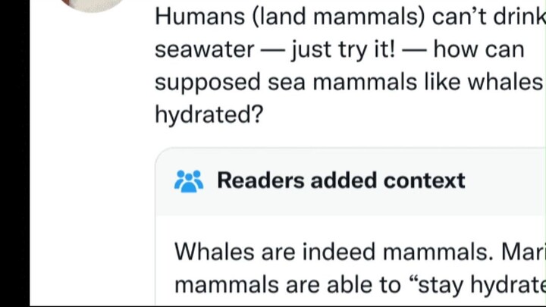Click the Readers added context people icon
Viewport: 546px width, 307px height.
click(x=189, y=181)
